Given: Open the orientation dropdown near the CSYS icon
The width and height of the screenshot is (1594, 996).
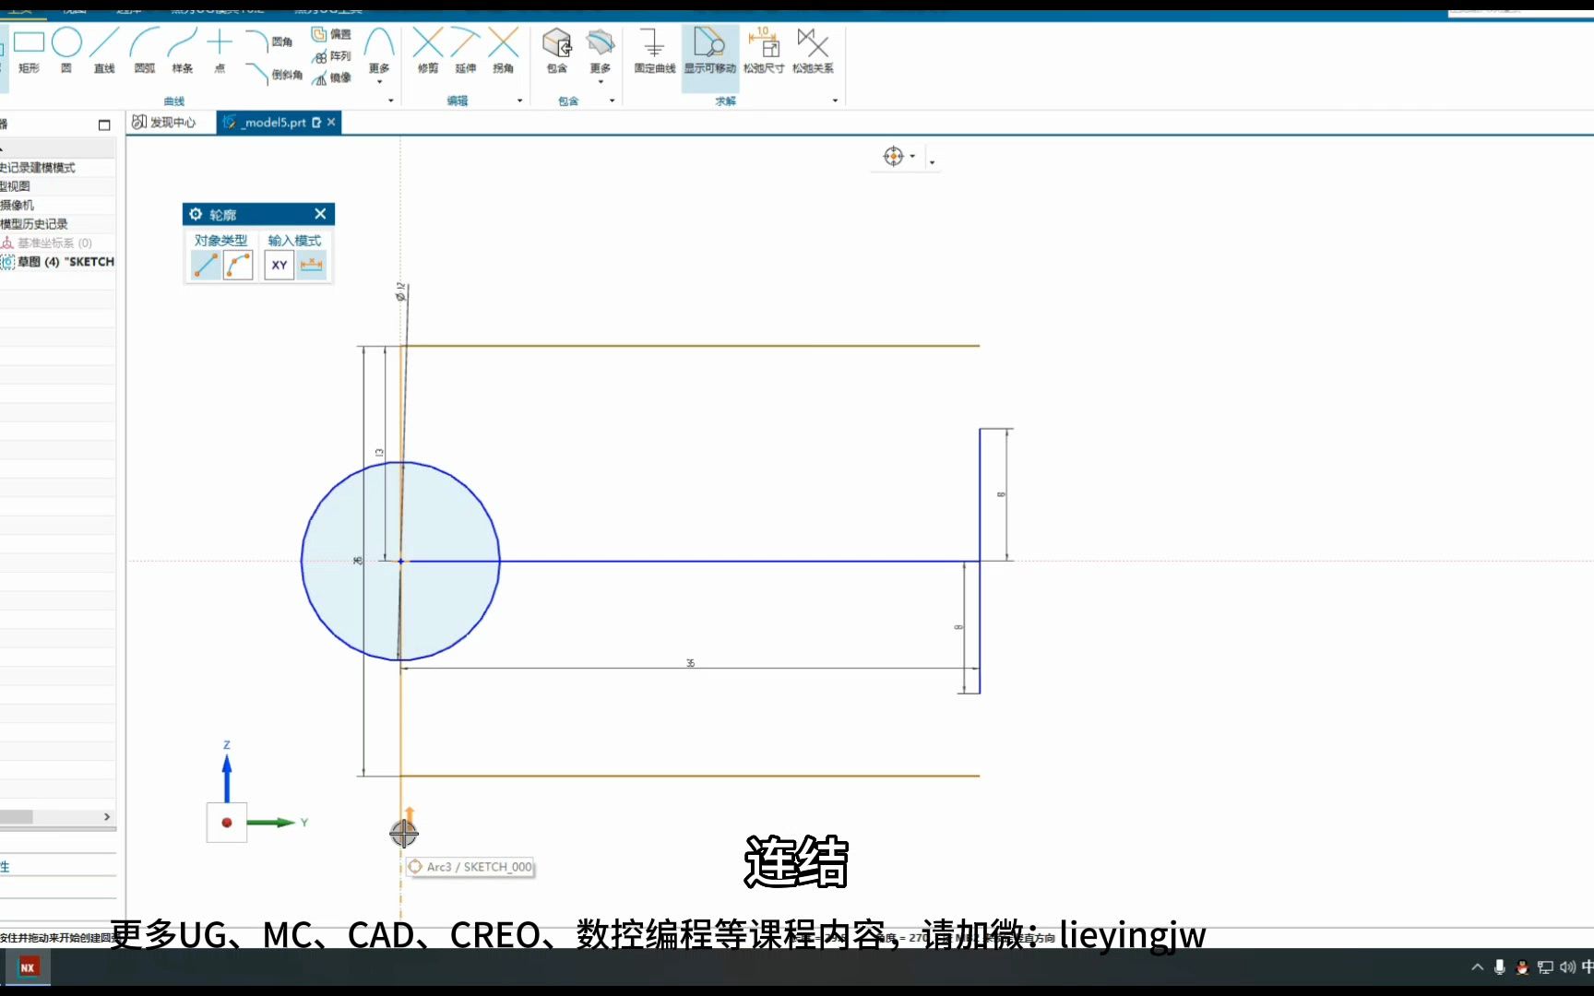Looking at the screenshot, I should pyautogui.click(x=913, y=157).
